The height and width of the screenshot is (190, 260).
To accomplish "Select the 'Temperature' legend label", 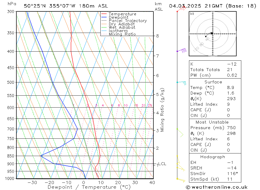I will tap(122, 14).
